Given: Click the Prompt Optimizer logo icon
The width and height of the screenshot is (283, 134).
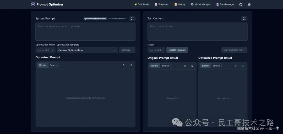Looking at the screenshot, I should 33,4.
